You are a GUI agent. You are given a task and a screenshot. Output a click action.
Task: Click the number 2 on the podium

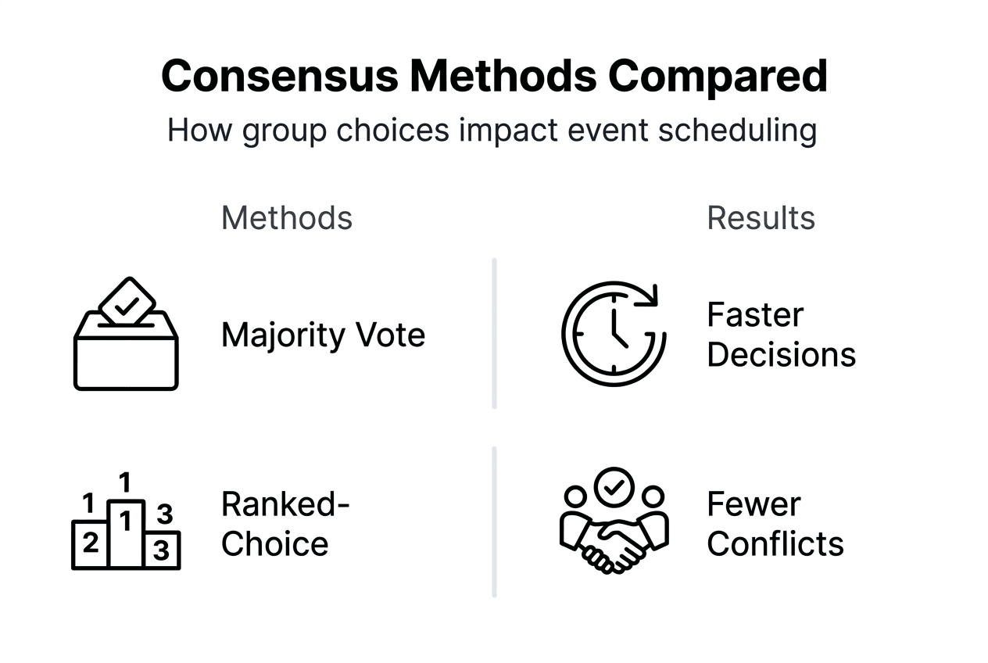(91, 543)
